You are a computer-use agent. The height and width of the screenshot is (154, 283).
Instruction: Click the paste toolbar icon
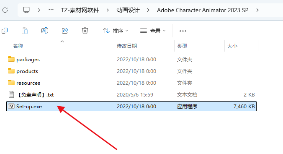coord(25,31)
